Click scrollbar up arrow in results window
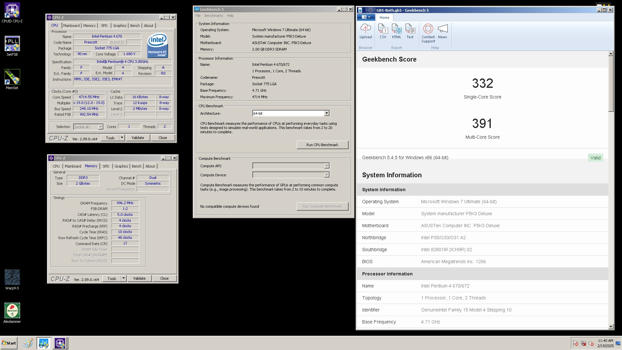Image resolution: width=622 pixels, height=350 pixels. pyautogui.click(x=611, y=53)
